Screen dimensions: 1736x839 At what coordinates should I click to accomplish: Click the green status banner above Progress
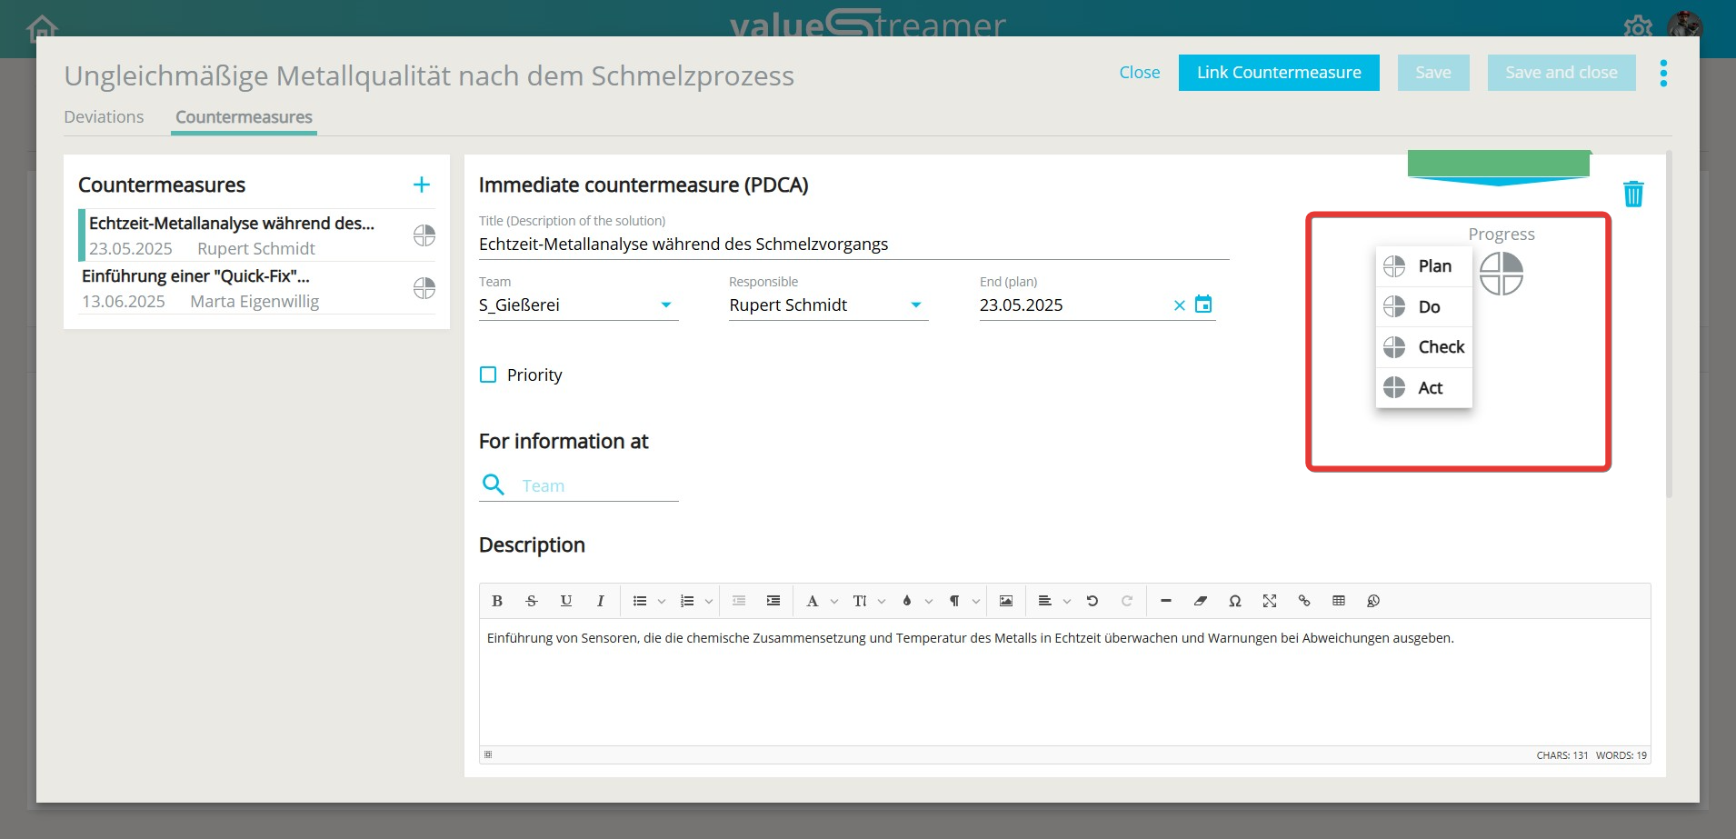pyautogui.click(x=1499, y=164)
